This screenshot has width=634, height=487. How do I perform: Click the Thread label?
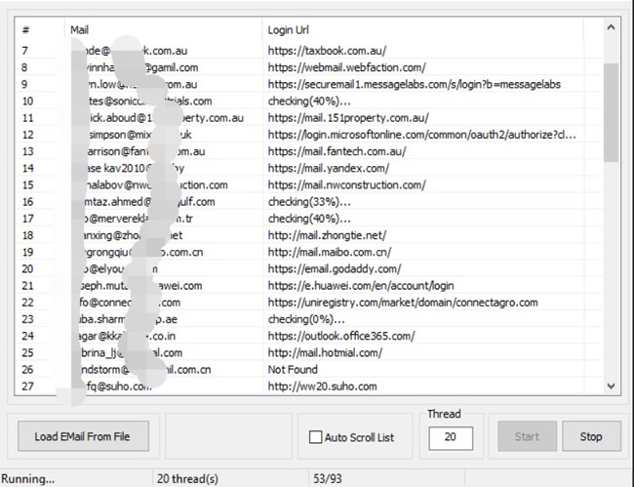click(444, 414)
